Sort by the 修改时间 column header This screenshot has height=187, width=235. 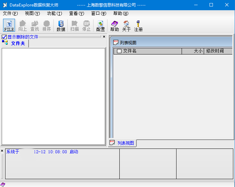[x=218, y=51]
